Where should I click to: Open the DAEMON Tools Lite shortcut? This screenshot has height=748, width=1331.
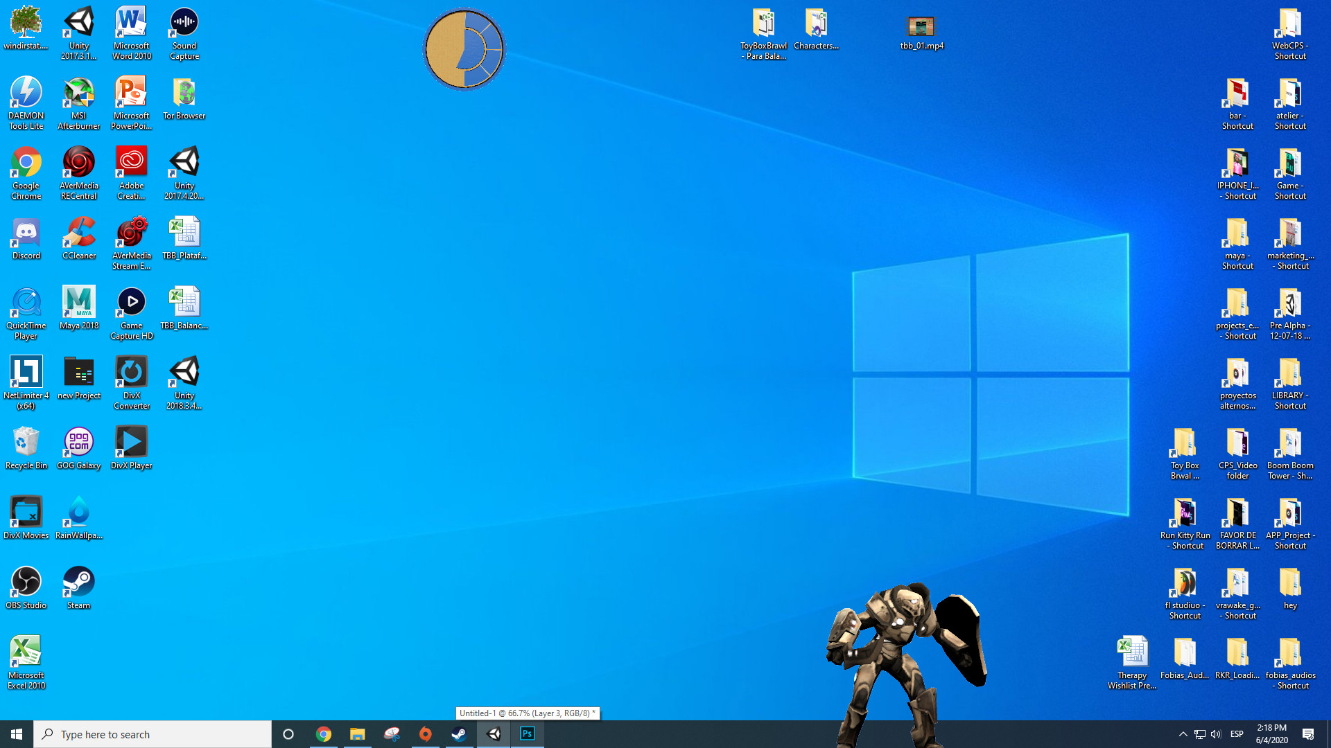[26, 103]
